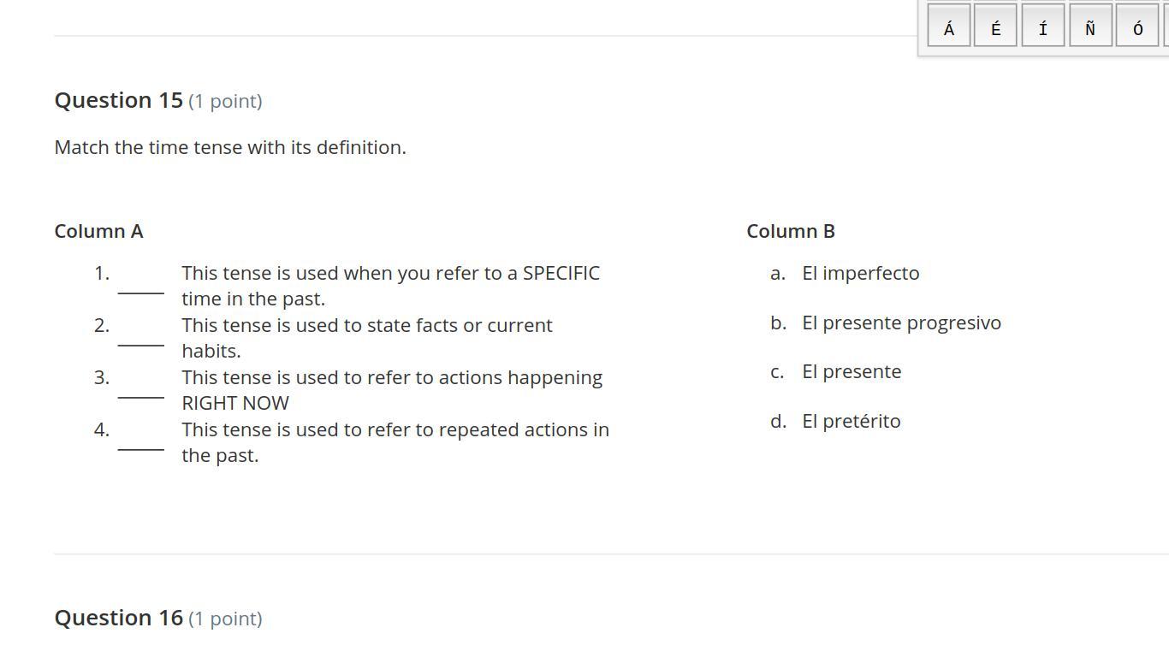Insert the Ñ character

(x=1089, y=28)
